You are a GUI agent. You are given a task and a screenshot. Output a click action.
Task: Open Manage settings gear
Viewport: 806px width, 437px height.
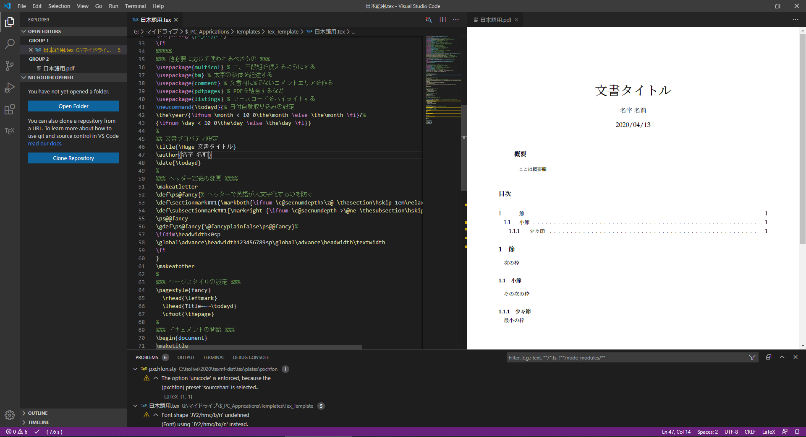[10, 415]
